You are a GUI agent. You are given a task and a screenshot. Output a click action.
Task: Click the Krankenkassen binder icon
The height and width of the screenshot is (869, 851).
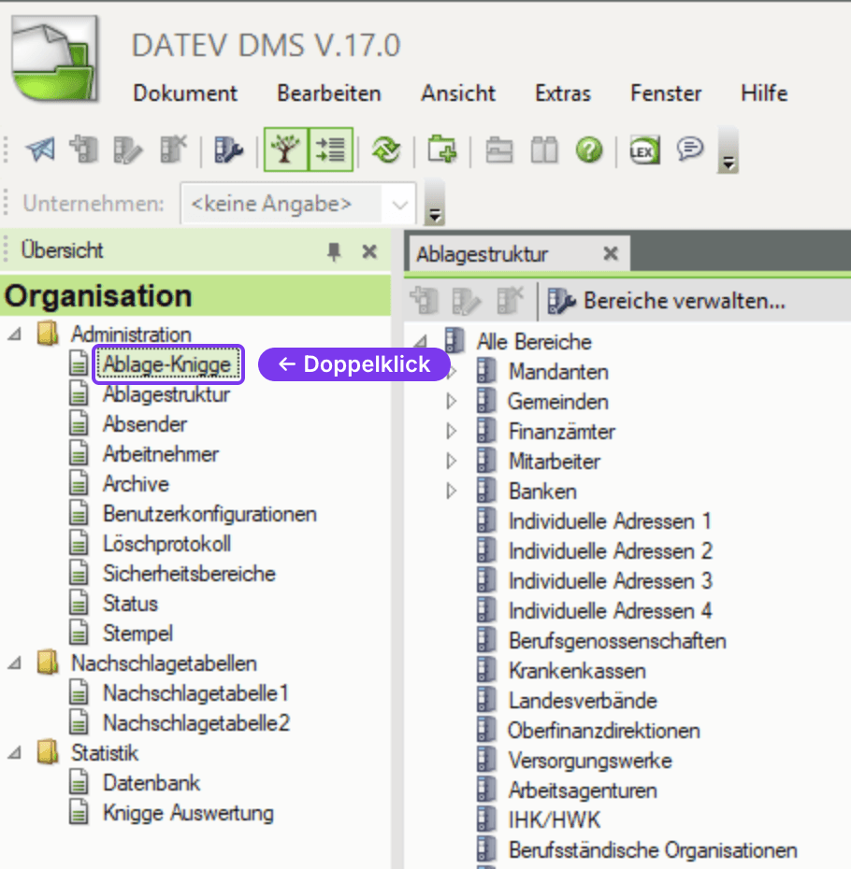tap(486, 671)
